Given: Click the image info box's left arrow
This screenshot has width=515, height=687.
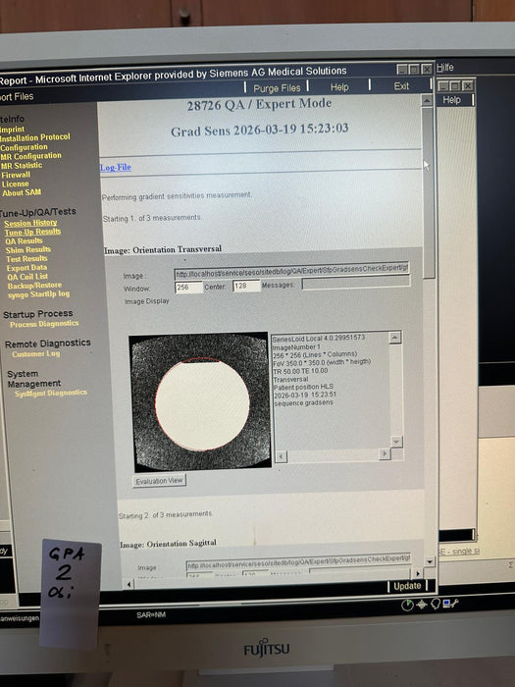Looking at the screenshot, I should click(282, 456).
